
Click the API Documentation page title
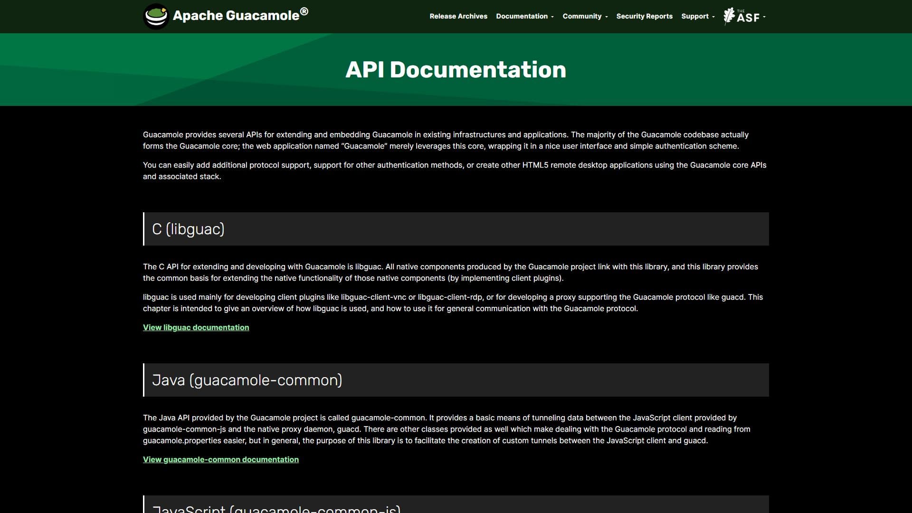pos(456,69)
